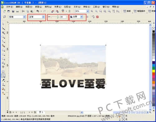Image resolution: width=156 pixels, height=122 pixels.
Task: Open the 文本 menu
Action: (x=77, y=7)
